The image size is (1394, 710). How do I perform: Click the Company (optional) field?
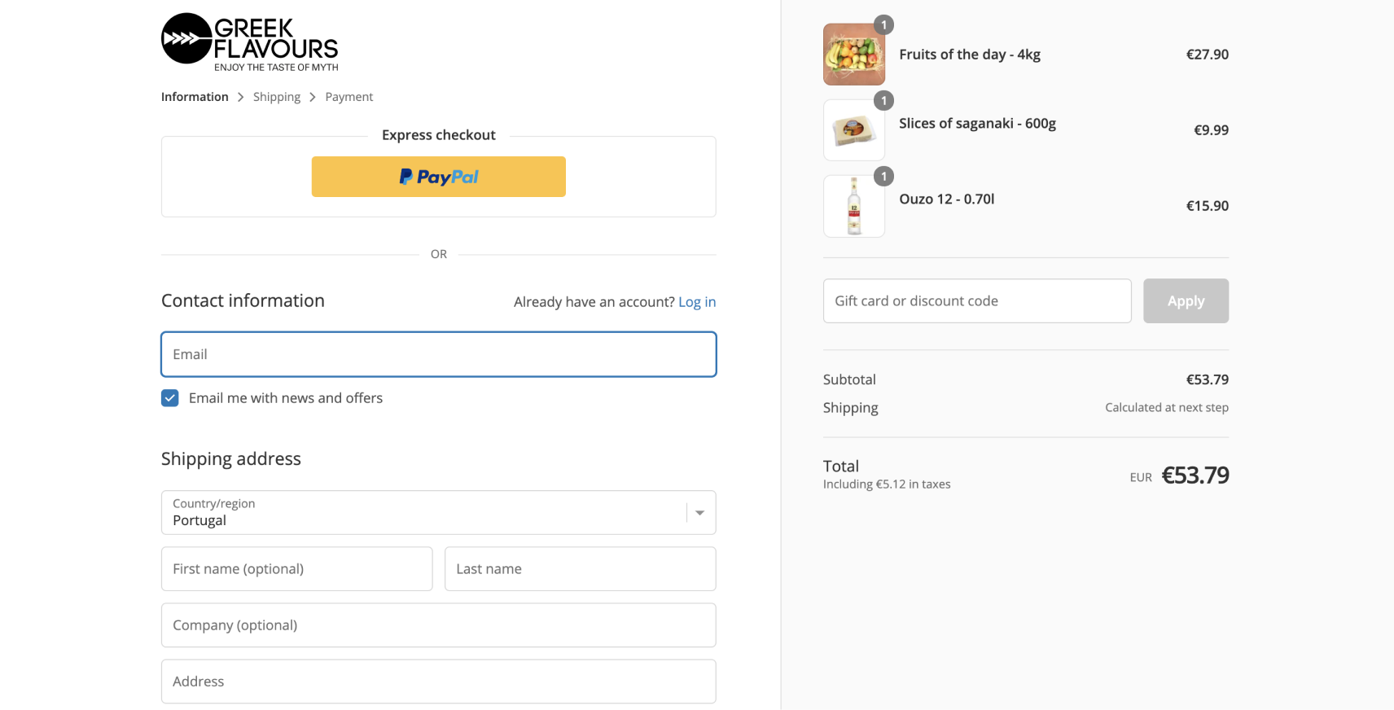(439, 625)
